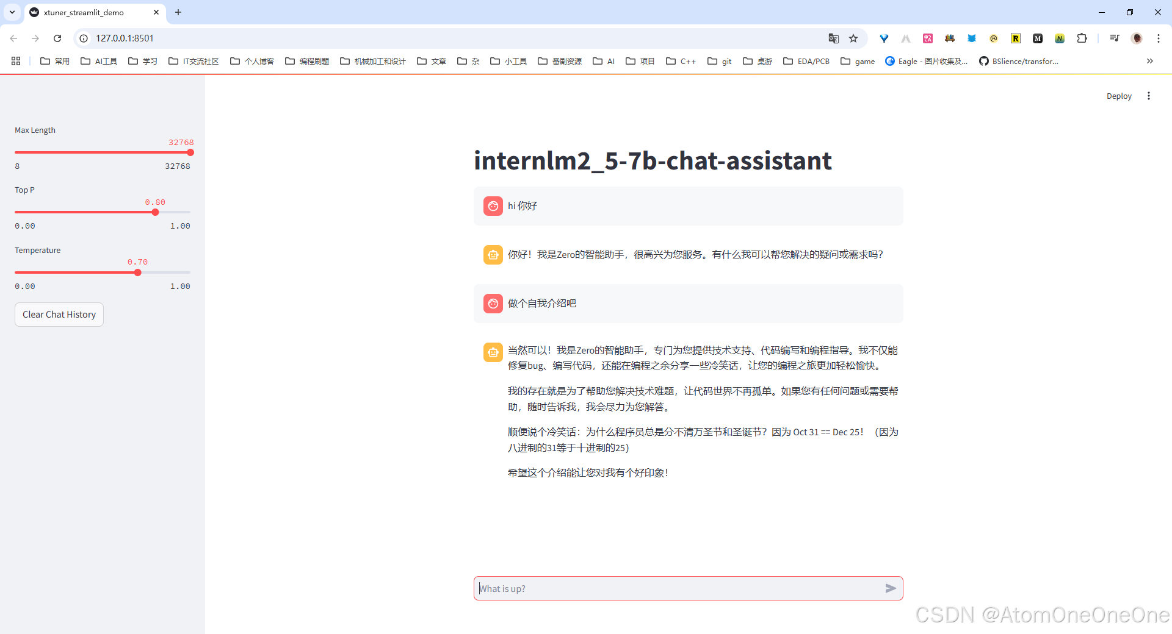
Task: Open the translate page icon
Action: pyautogui.click(x=834, y=38)
